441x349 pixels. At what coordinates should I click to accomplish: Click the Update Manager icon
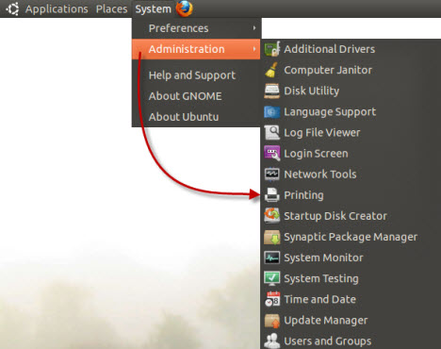click(x=272, y=320)
